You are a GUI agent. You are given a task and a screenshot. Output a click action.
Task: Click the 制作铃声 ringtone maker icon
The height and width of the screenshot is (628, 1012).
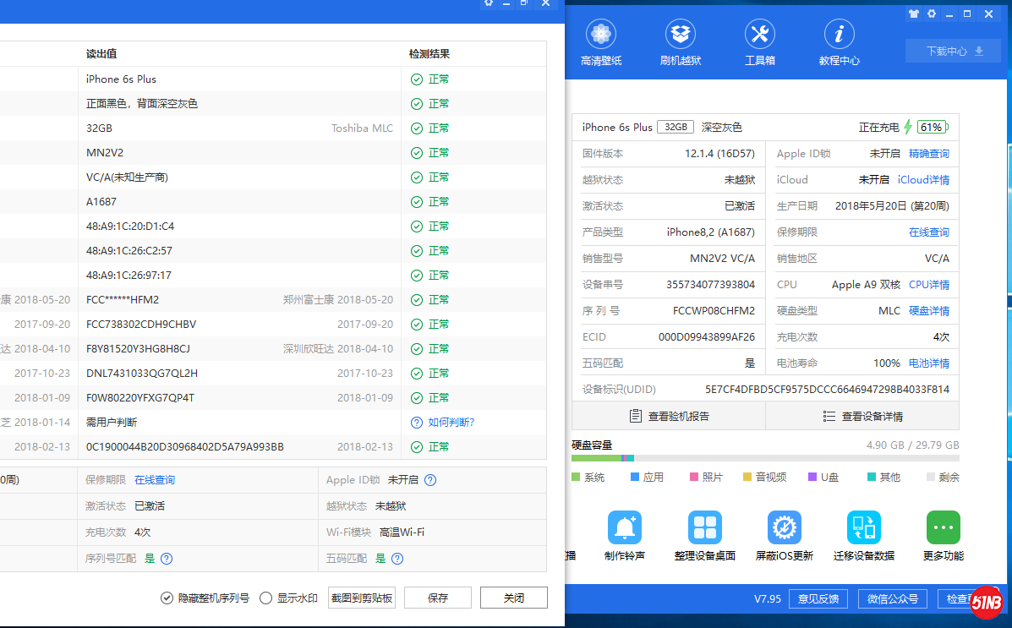(x=625, y=527)
